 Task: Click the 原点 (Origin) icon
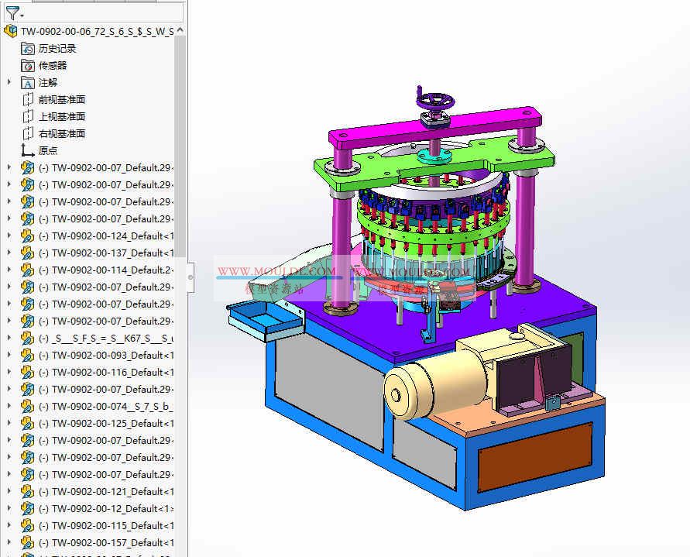tap(26, 150)
